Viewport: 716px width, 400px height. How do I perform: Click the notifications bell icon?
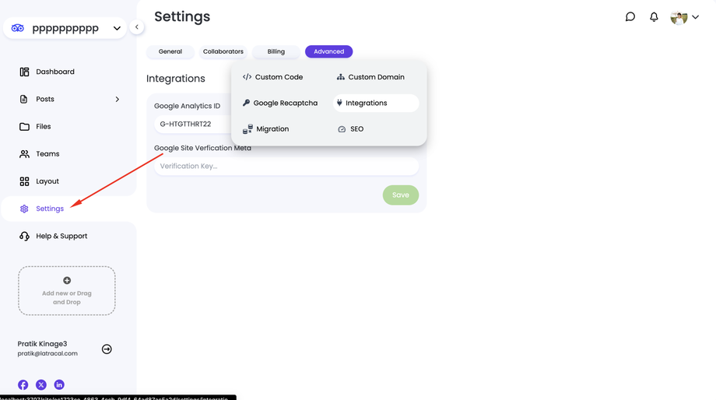pyautogui.click(x=654, y=17)
